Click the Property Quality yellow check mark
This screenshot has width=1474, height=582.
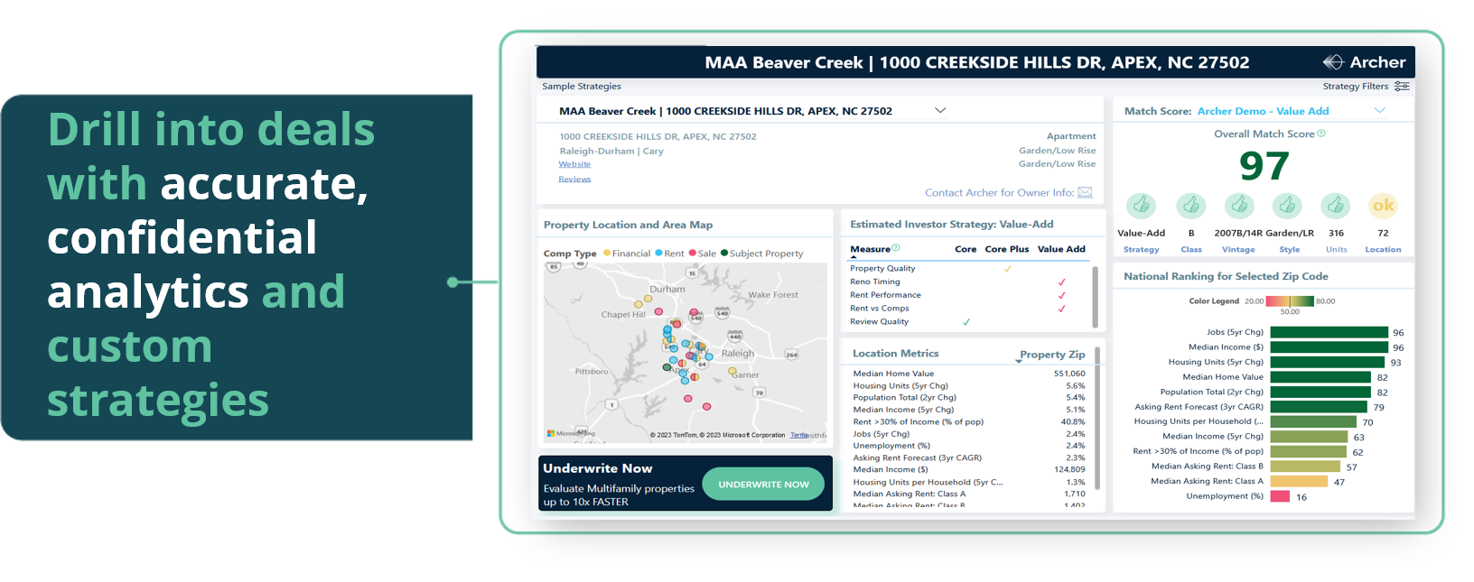tap(1008, 268)
